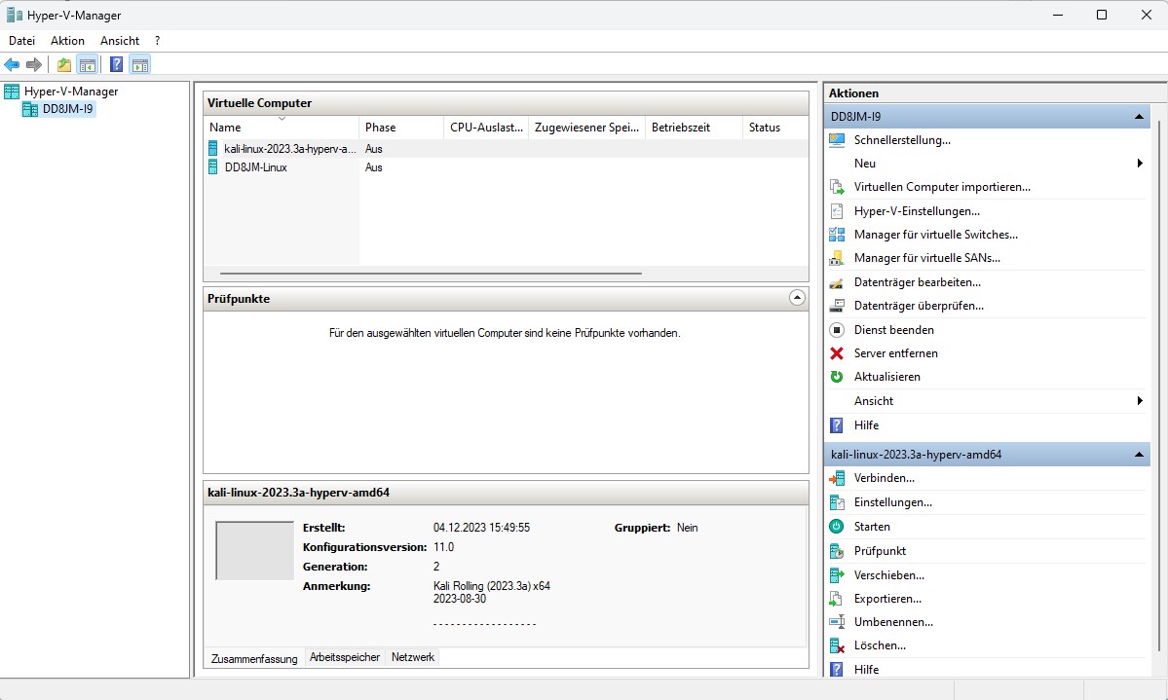Minimize the Hyper-V-Manager window

pos(1057,15)
